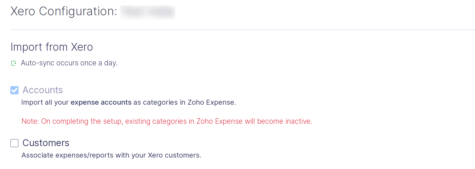Click the Customers label text
This screenshot has width=475, height=169.
46,143
